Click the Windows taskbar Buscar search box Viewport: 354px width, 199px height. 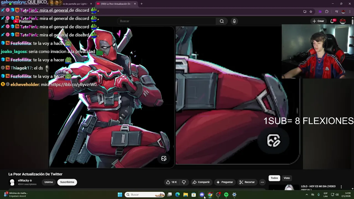coord(145,195)
